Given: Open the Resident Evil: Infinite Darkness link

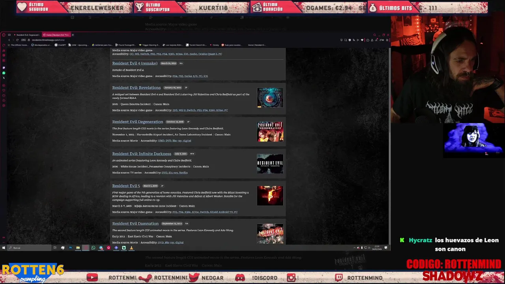Looking at the screenshot, I should (141, 153).
